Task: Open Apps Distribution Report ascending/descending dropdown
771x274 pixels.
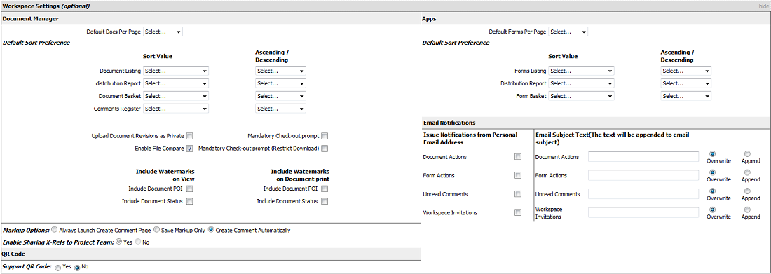Action: [685, 83]
